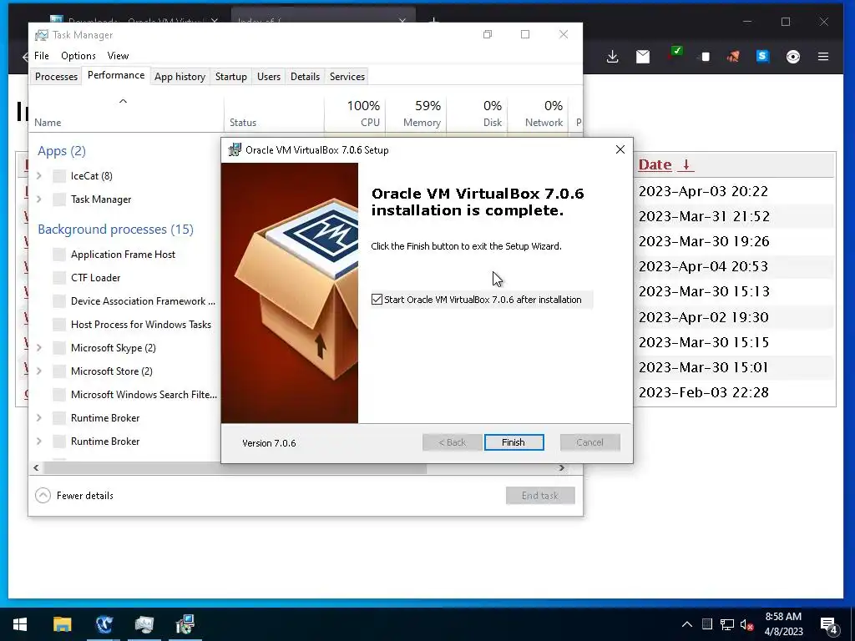Click Finish in VirtualBox Setup
The width and height of the screenshot is (855, 641).
(x=514, y=442)
